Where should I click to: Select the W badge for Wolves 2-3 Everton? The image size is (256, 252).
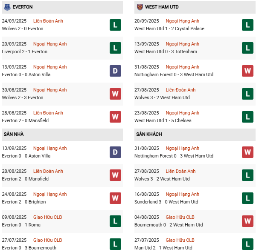[x=115, y=94]
